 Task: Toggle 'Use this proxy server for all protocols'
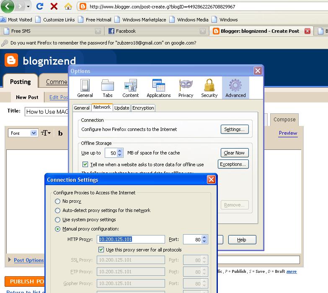(x=101, y=249)
